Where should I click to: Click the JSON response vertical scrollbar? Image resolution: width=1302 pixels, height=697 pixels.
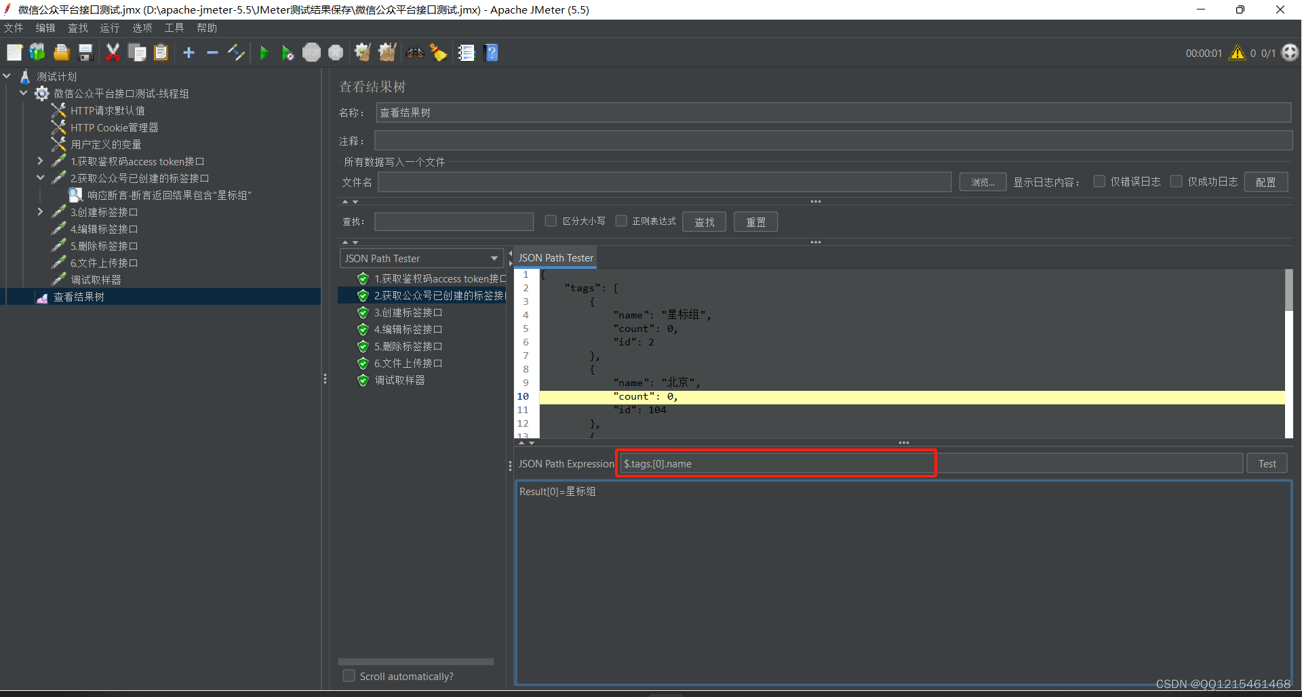coord(1289,289)
